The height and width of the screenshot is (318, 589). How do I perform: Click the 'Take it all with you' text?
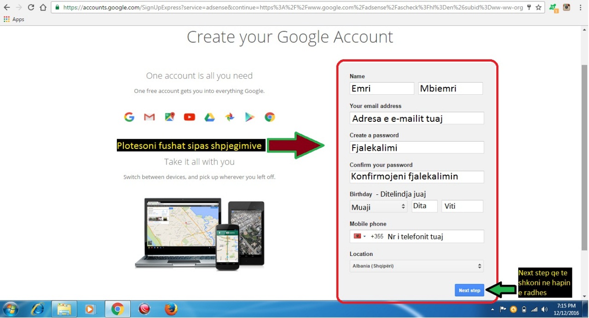[199, 162]
